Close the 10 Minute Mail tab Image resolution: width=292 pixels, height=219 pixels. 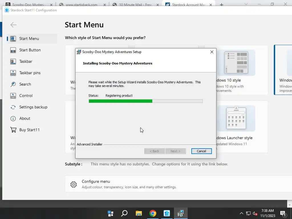157,5
